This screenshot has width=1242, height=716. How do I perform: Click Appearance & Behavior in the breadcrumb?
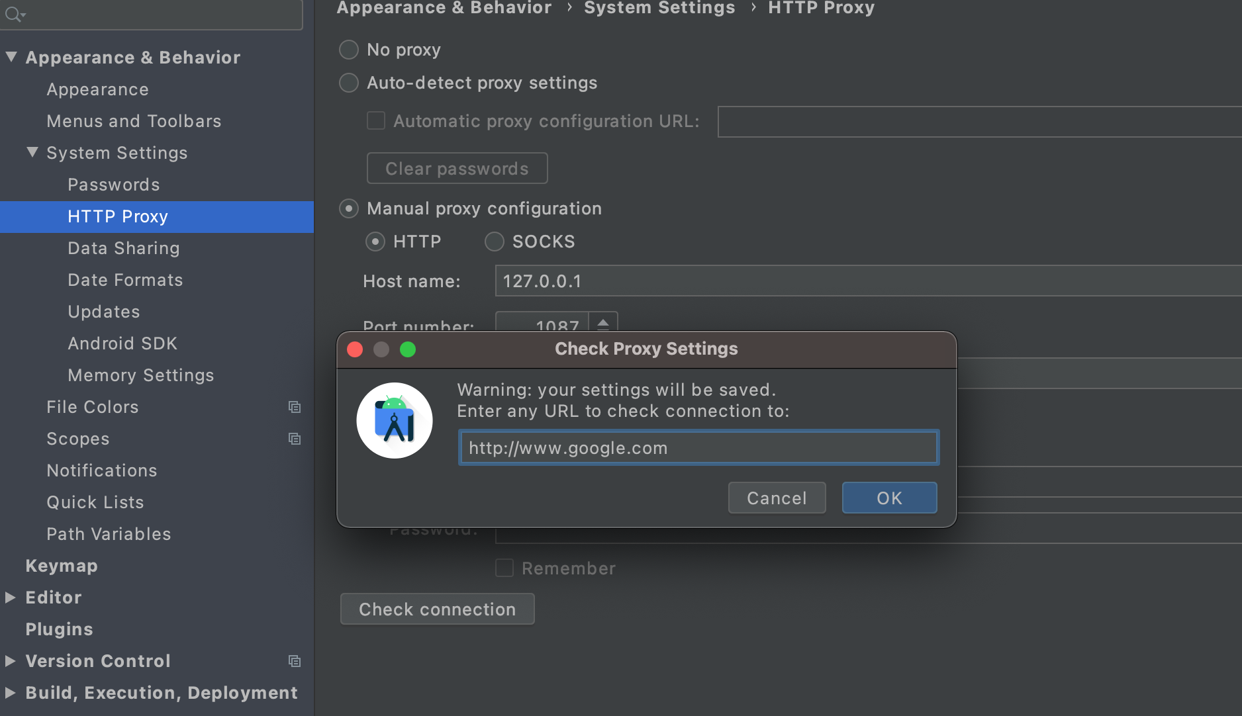(x=444, y=8)
